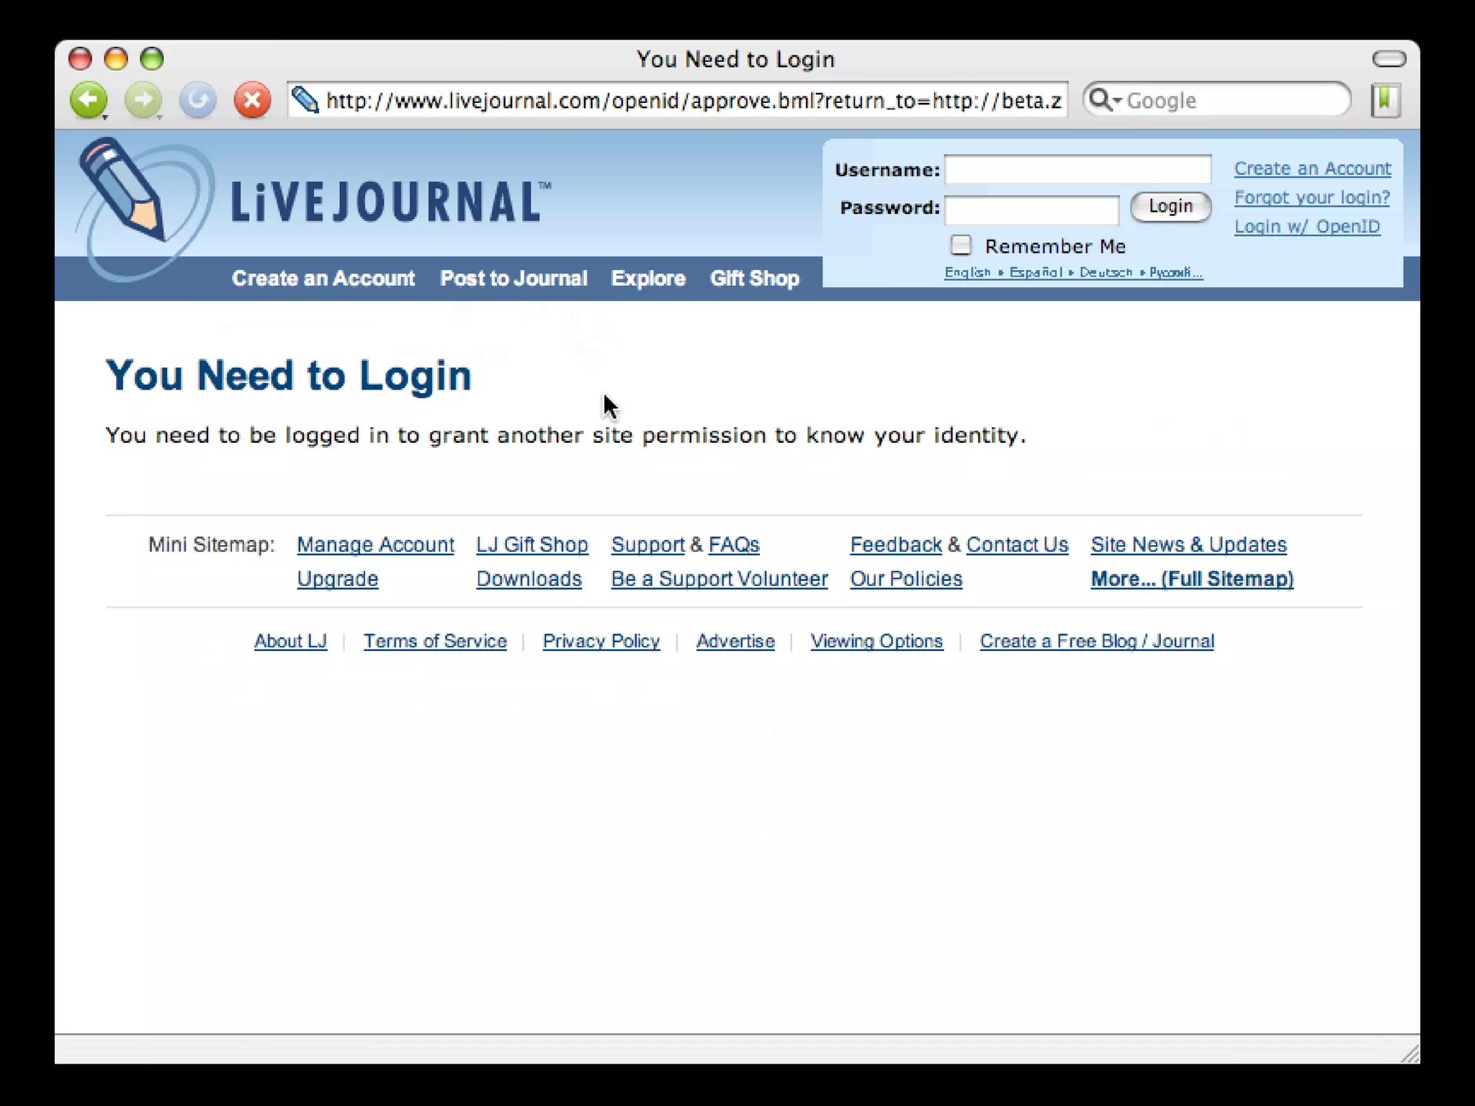Viewport: 1475px width, 1106px height.
Task: Click the browser forward arrow button
Action: [x=143, y=99]
